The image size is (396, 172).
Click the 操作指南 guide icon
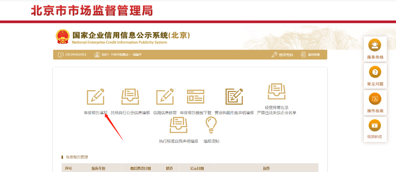(375, 99)
